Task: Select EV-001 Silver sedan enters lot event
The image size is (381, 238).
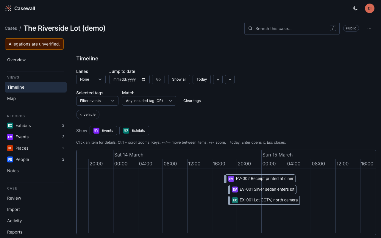Action: [x=262, y=190]
